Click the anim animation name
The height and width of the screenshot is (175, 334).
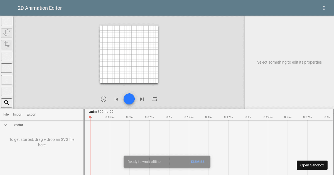[x=93, y=112]
